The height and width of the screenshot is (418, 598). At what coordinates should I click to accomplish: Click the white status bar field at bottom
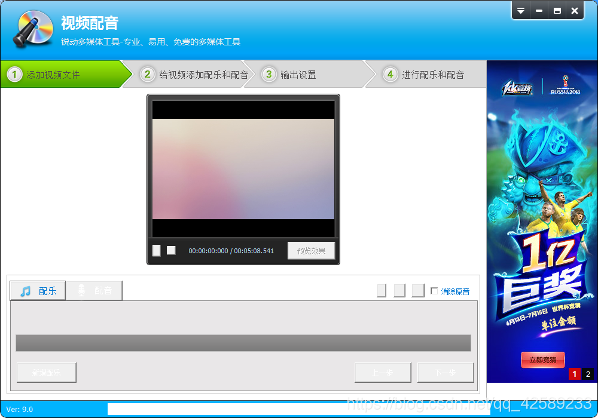(298, 409)
